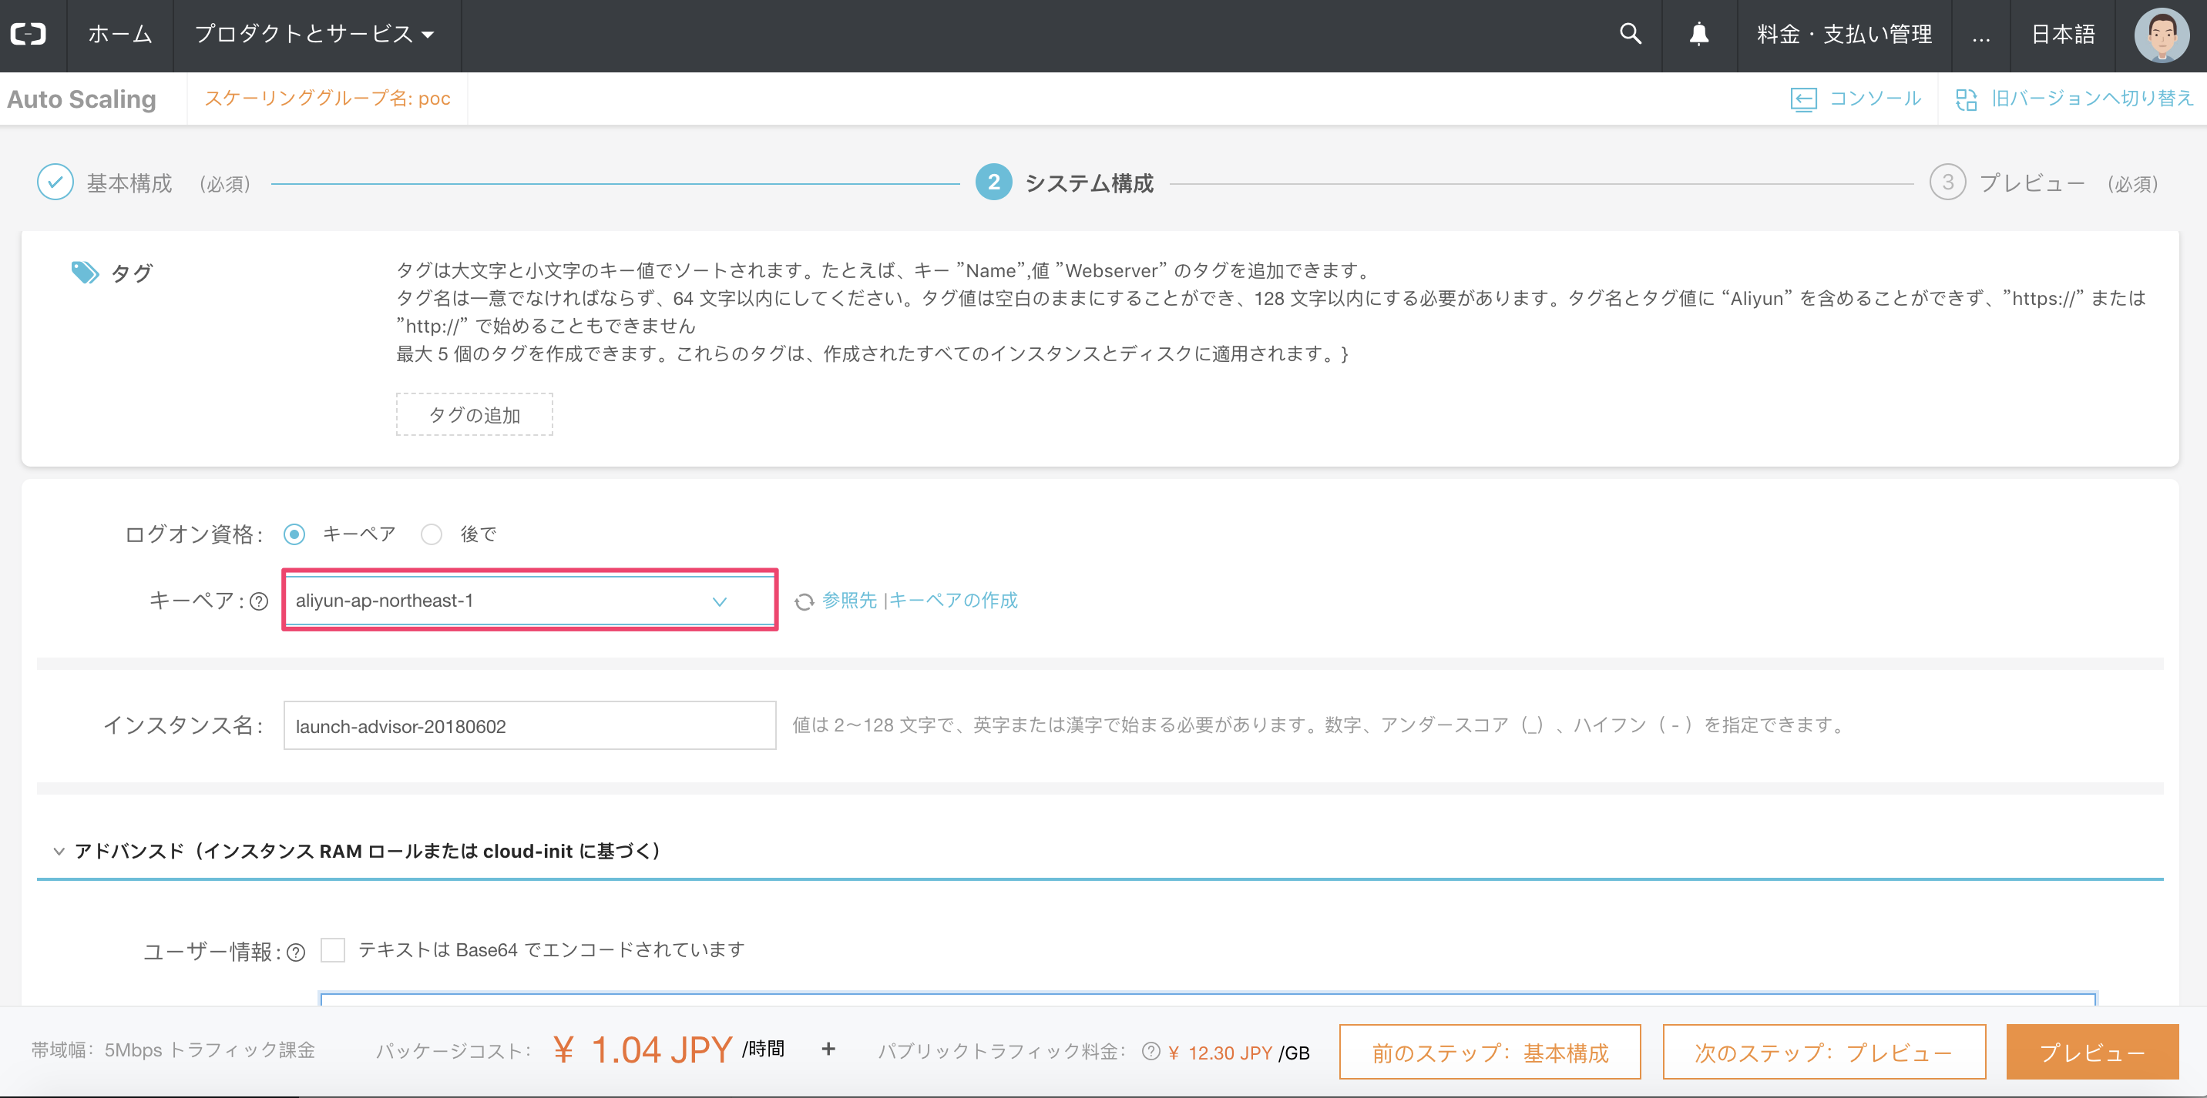Select the キーペア radio button
This screenshot has height=1098, width=2207.
(x=294, y=535)
